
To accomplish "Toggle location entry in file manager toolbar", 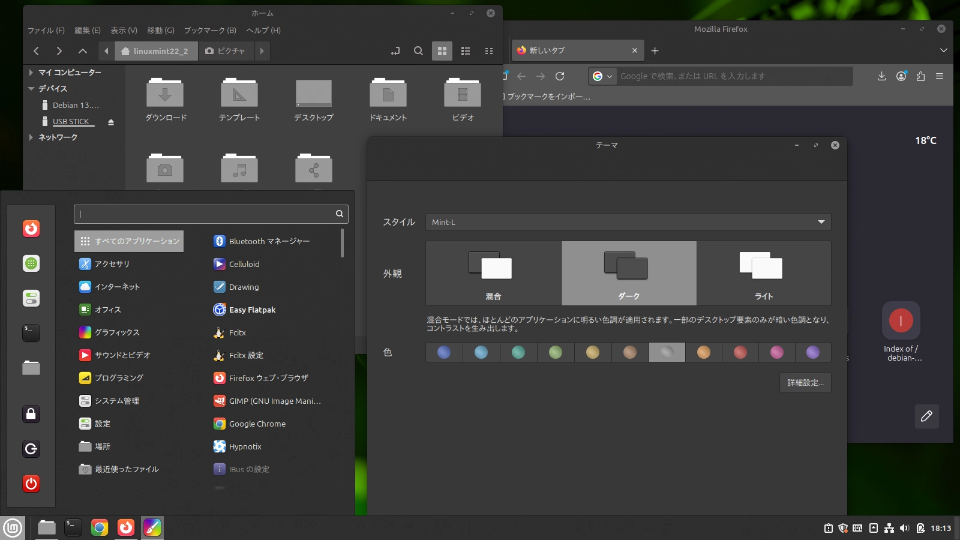I will pyautogui.click(x=395, y=51).
